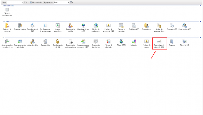The width and height of the screenshot is (203, 115).
Task: Open Documento predeterminado
Action: tap(71, 44)
